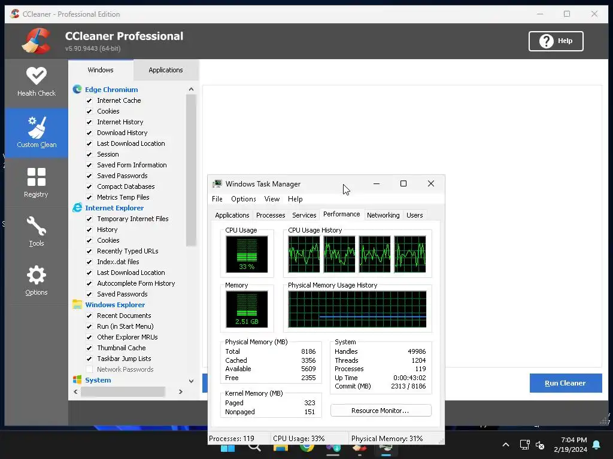
Task: Open Health Check in CCleaner sidebar
Action: [37, 82]
